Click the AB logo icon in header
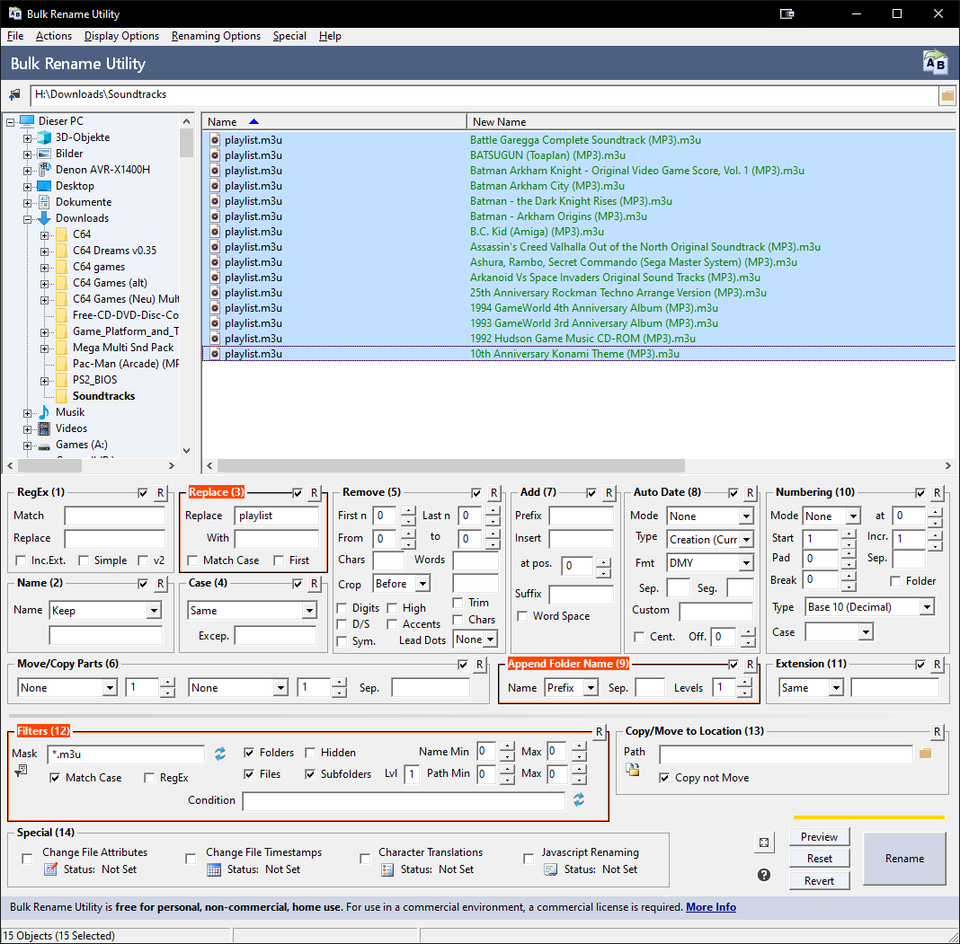Screen dimensions: 960x944 coord(935,63)
